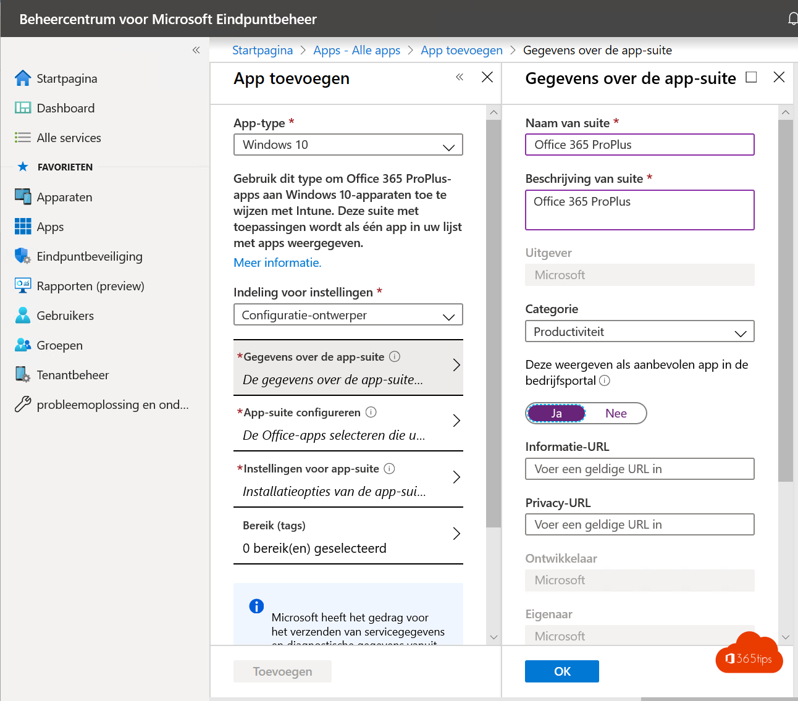This screenshot has height=701, width=798.
Task: Click the Tenantbeheer icon
Action: tap(23, 375)
